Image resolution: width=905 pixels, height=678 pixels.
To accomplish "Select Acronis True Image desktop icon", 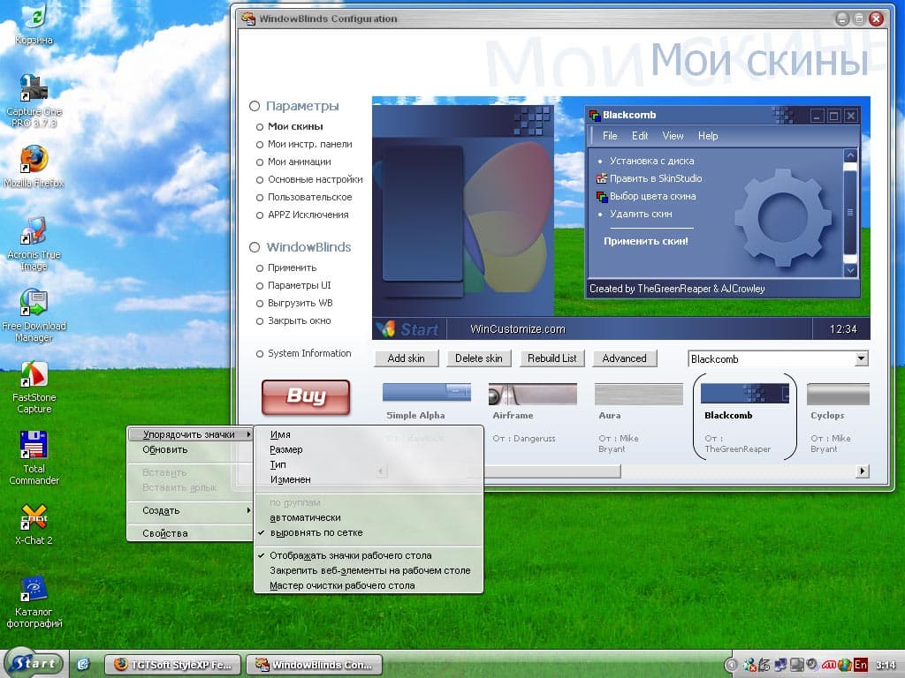I will pos(34,244).
